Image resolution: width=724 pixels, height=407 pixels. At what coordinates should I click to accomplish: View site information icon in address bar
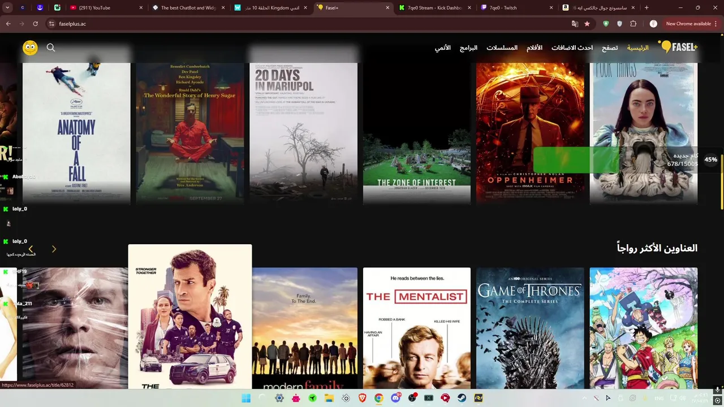[x=51, y=24]
